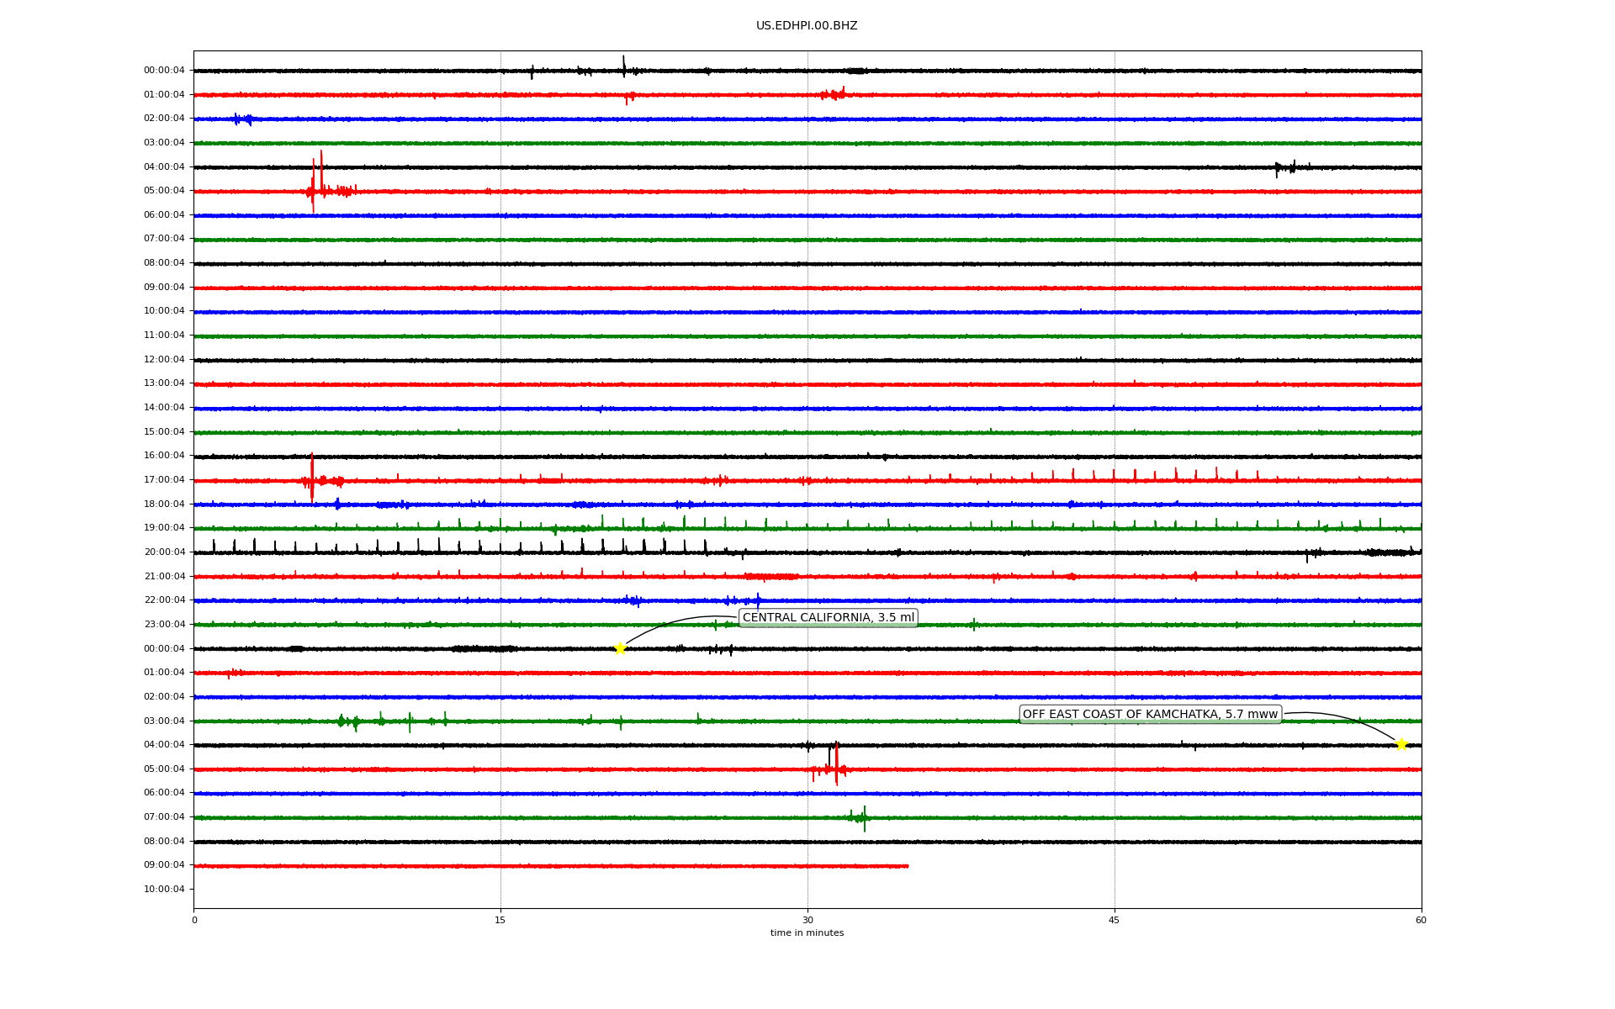Click the plot title US.EDHPI.00.BHZ

tap(807, 26)
